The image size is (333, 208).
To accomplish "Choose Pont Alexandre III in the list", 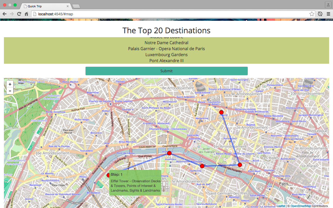I will point(166,61).
